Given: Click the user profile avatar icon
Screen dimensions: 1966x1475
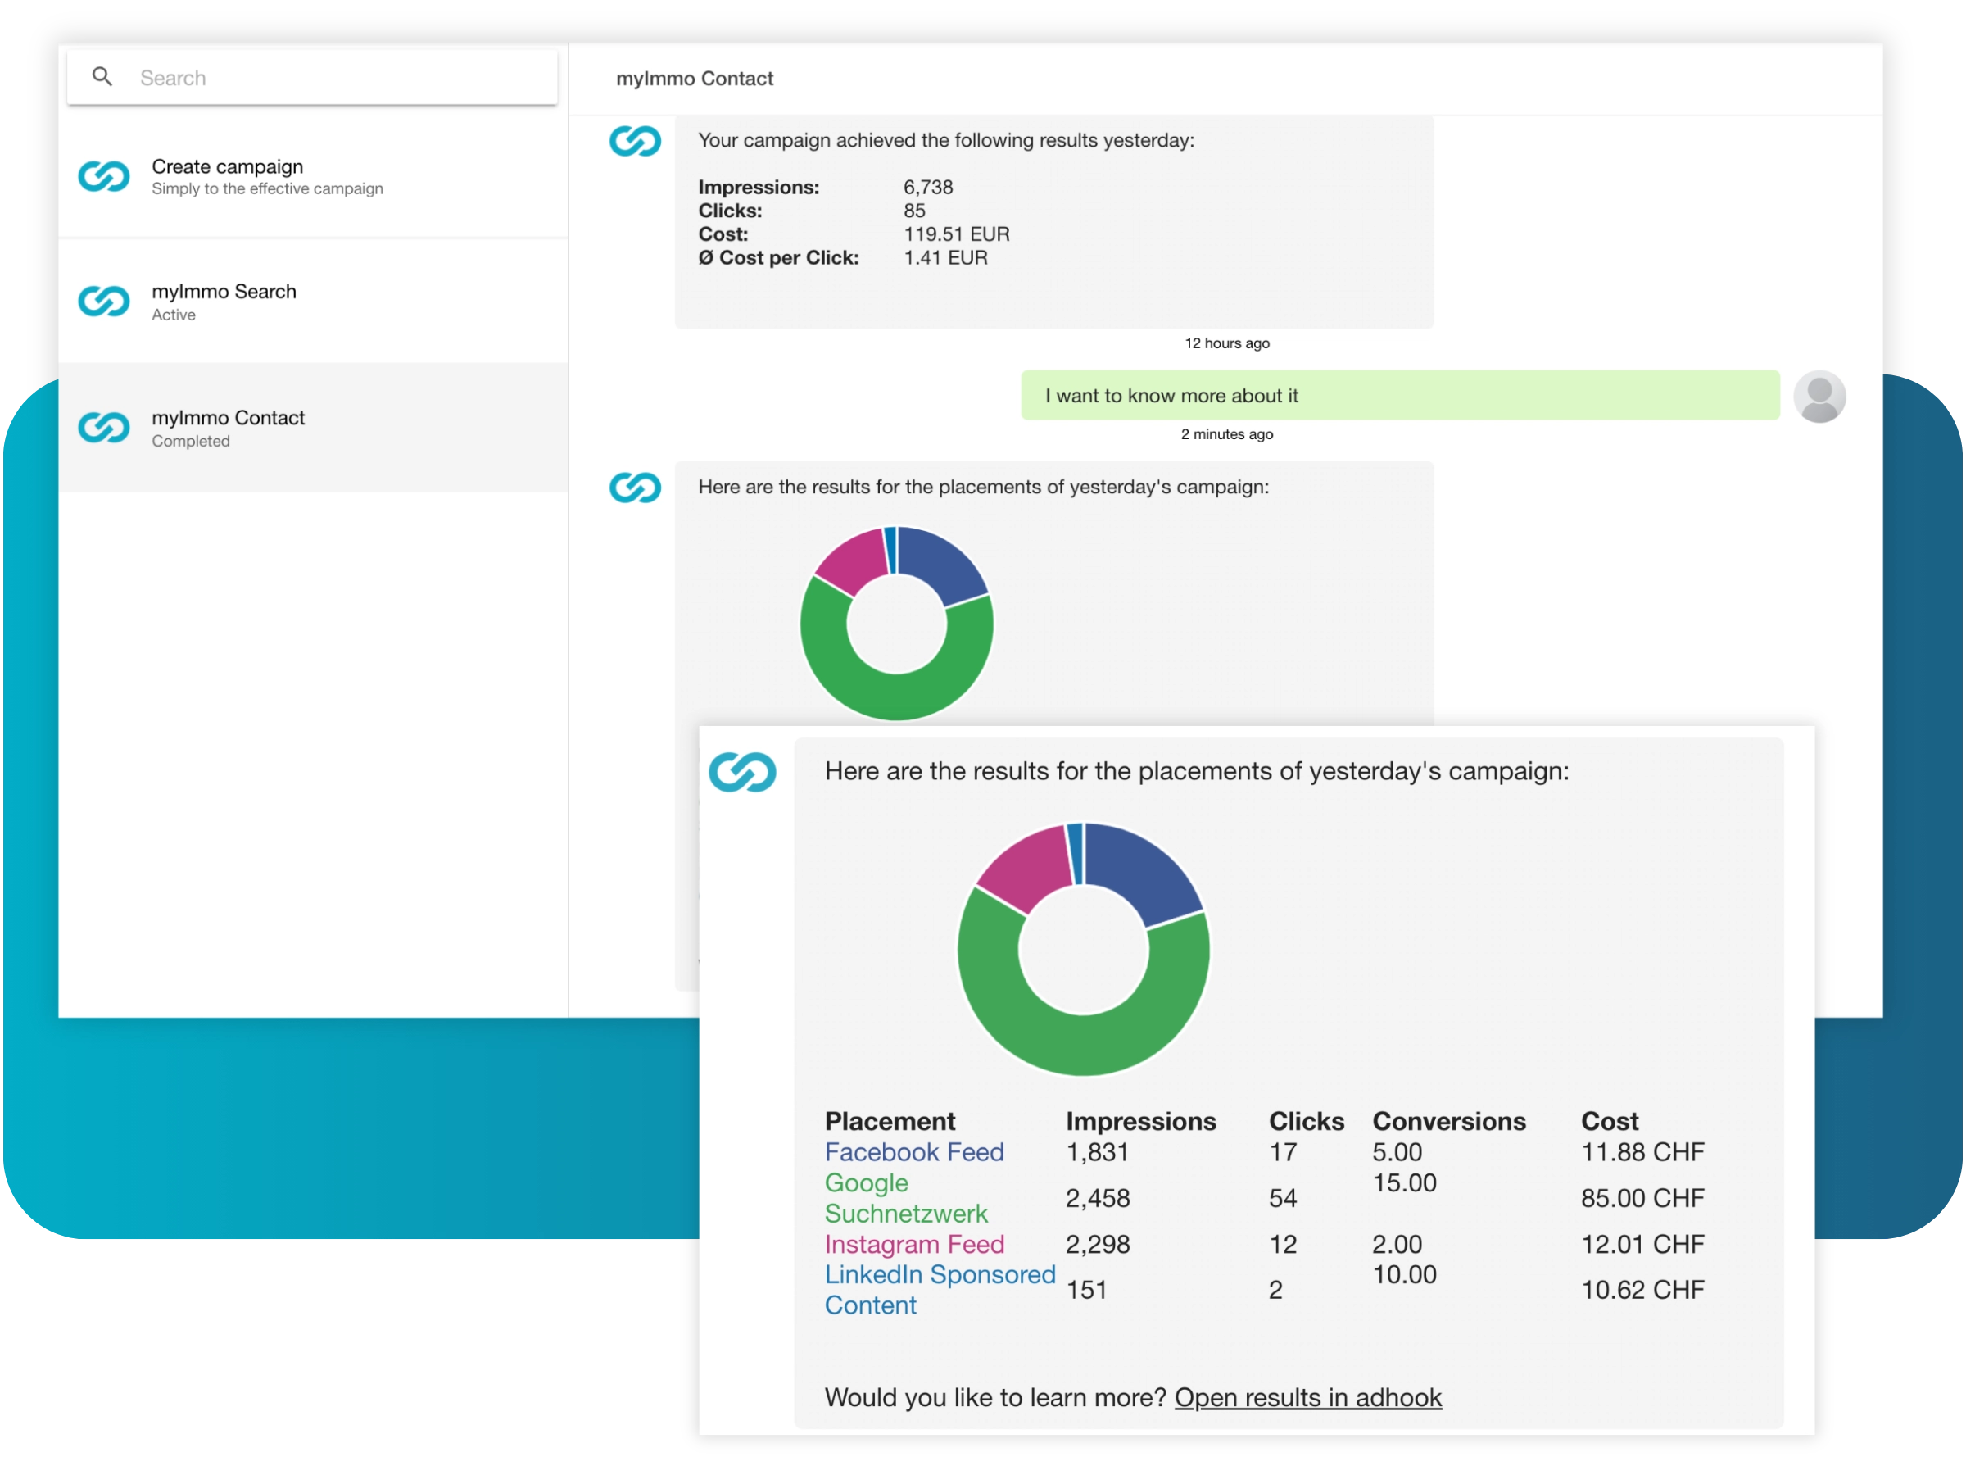Looking at the screenshot, I should [1819, 397].
